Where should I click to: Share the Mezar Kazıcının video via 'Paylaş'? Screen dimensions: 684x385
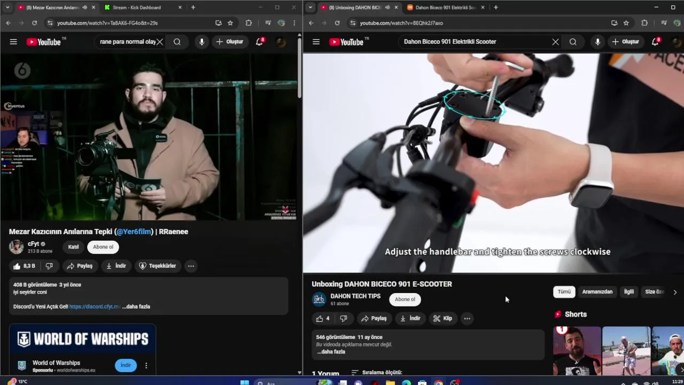(79, 266)
